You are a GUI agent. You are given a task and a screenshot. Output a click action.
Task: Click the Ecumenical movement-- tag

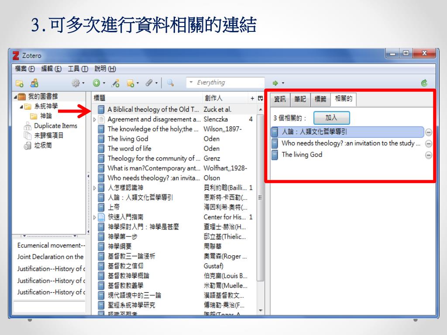click(x=51, y=245)
